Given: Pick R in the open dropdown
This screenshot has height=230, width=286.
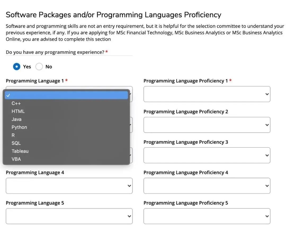Looking at the screenshot, I should point(66,135).
